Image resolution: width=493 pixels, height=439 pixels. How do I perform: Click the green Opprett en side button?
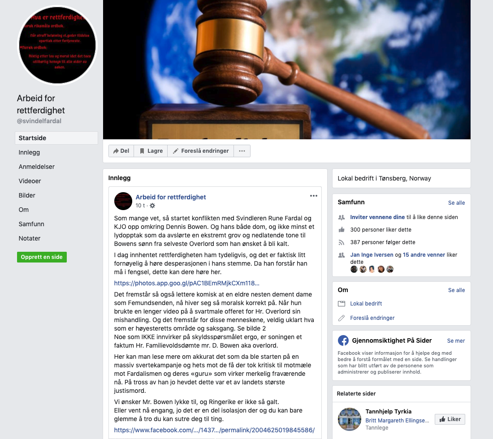[42, 257]
